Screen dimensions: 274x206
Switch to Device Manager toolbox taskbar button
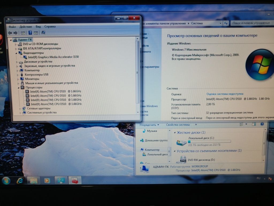click(75, 180)
